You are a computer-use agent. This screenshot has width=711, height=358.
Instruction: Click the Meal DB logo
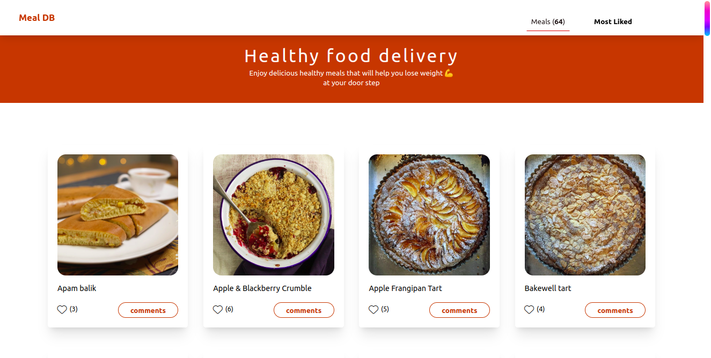point(37,17)
